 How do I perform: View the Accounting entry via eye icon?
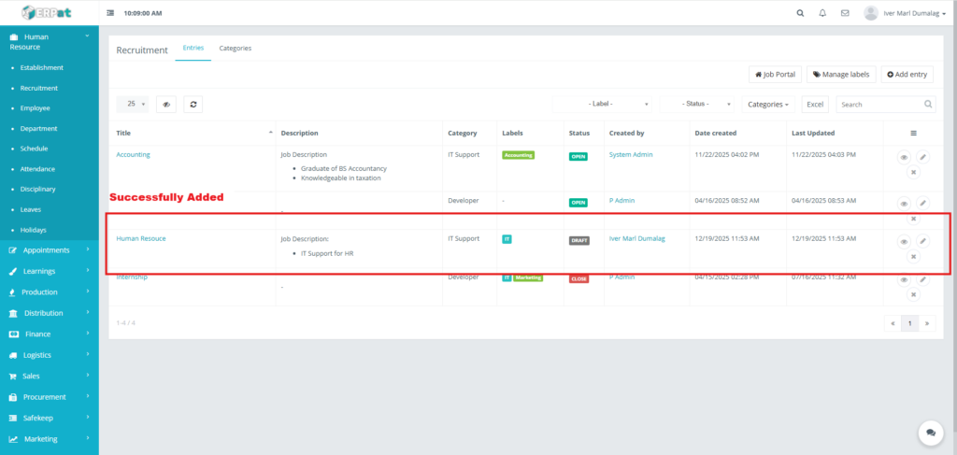point(904,158)
